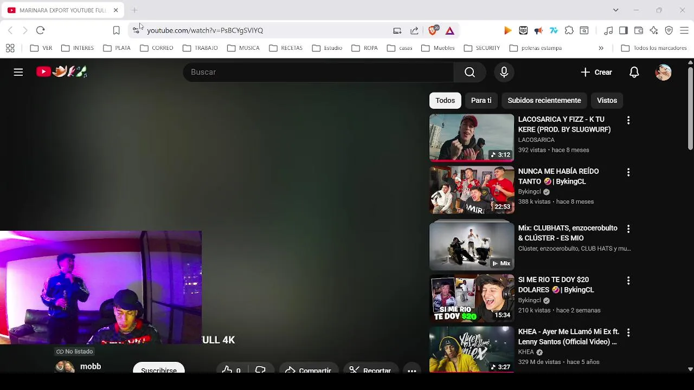
Task: Click the megaphone extension icon
Action: [538, 30]
